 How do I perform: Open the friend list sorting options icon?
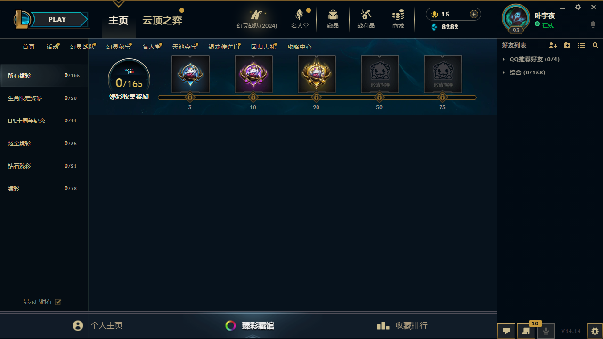coord(581,45)
